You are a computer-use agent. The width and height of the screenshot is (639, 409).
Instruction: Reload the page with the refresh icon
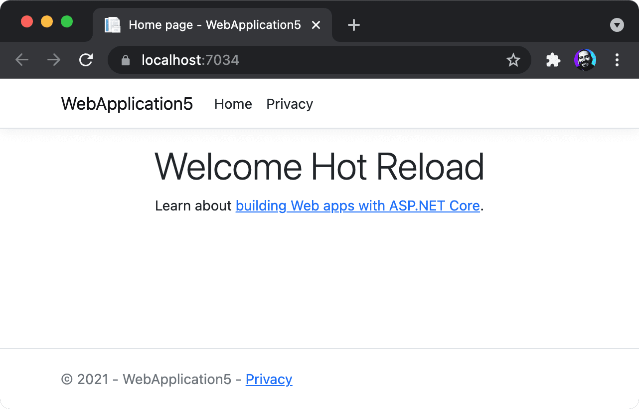(x=86, y=60)
